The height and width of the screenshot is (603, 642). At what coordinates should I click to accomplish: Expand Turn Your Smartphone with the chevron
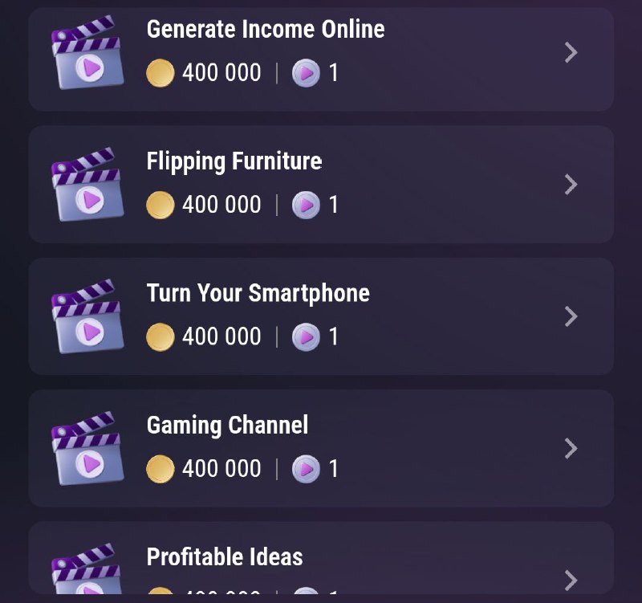click(571, 316)
